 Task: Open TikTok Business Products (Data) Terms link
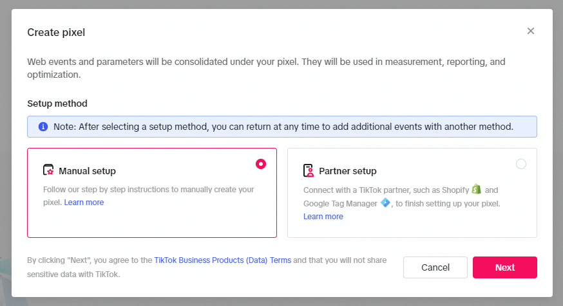(x=223, y=260)
